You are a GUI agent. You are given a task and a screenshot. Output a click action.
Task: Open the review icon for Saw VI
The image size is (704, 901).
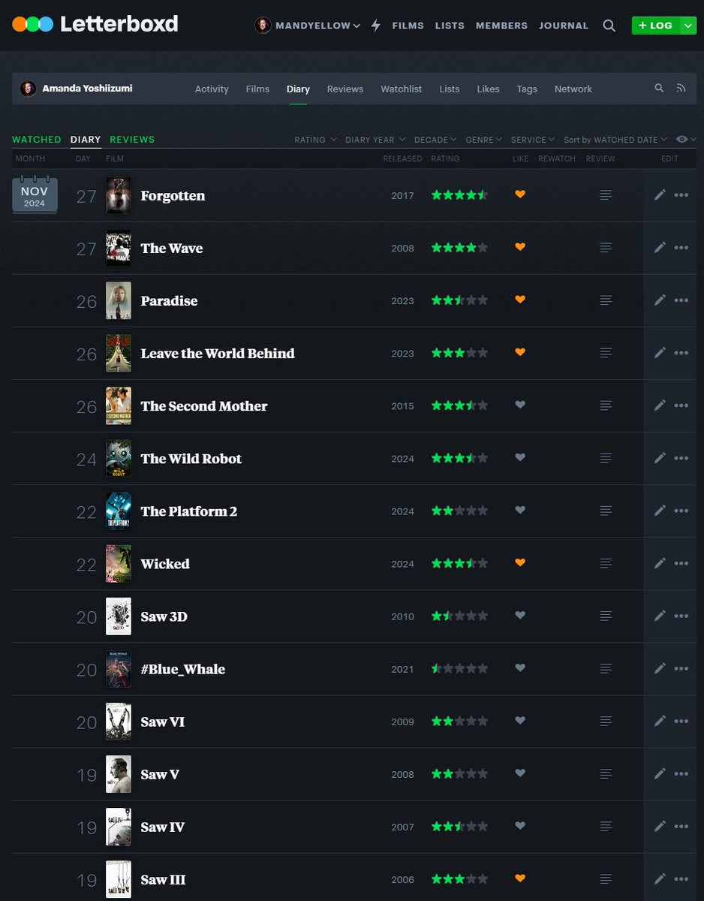point(606,721)
